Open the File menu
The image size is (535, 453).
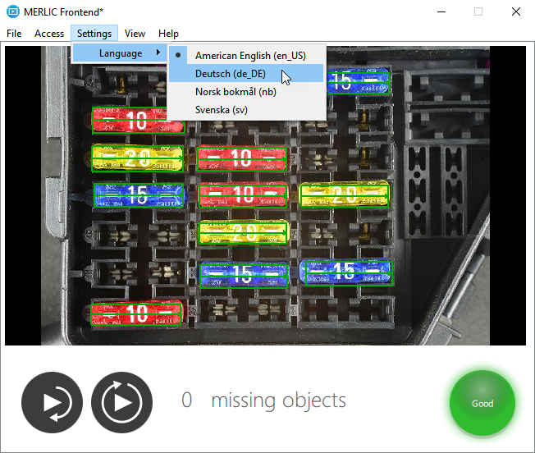point(14,34)
